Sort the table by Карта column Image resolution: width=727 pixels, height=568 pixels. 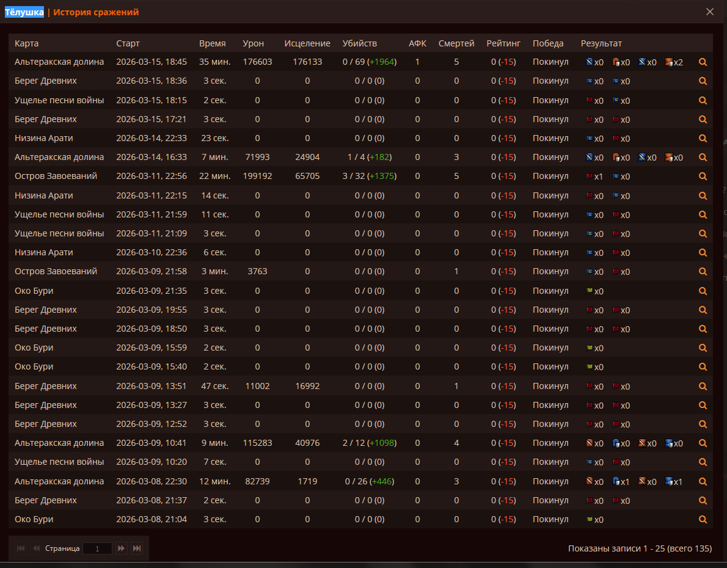tap(27, 43)
